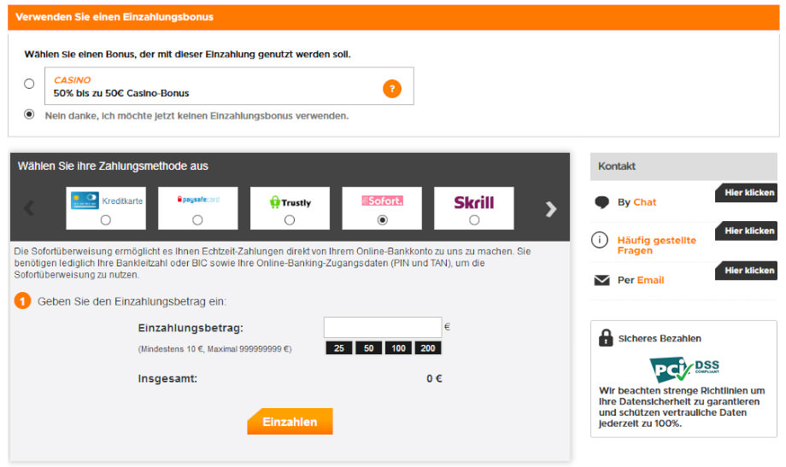Click the Trustly logo
The width and height of the screenshot is (786, 467).
click(x=290, y=202)
